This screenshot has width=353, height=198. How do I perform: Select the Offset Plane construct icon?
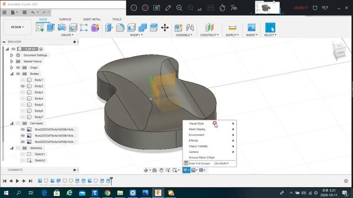[209, 28]
